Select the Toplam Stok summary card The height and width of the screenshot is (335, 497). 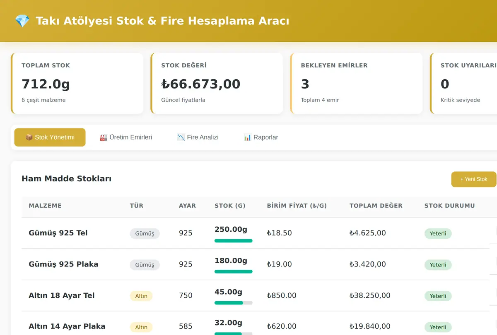pyautogui.click(x=77, y=83)
